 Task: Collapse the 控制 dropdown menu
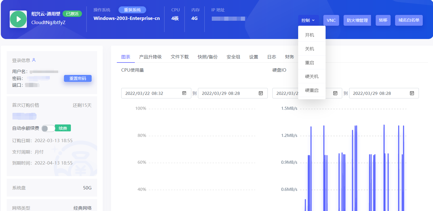(x=308, y=20)
